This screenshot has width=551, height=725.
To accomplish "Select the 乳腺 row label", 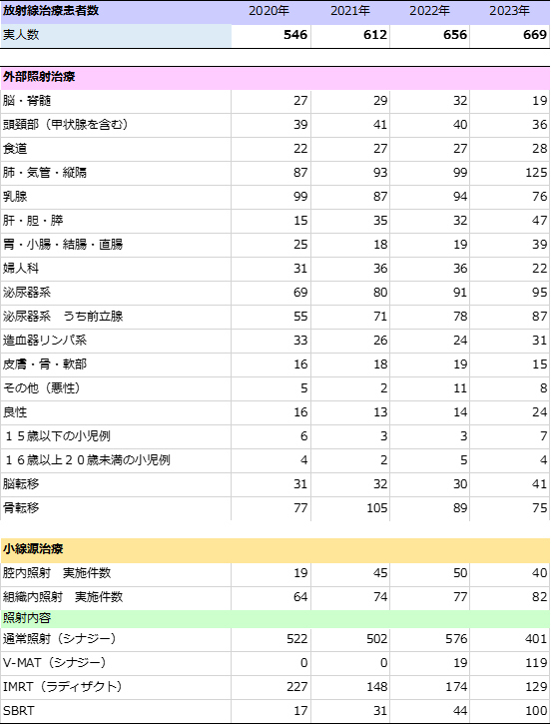I will pyautogui.click(x=15, y=197).
